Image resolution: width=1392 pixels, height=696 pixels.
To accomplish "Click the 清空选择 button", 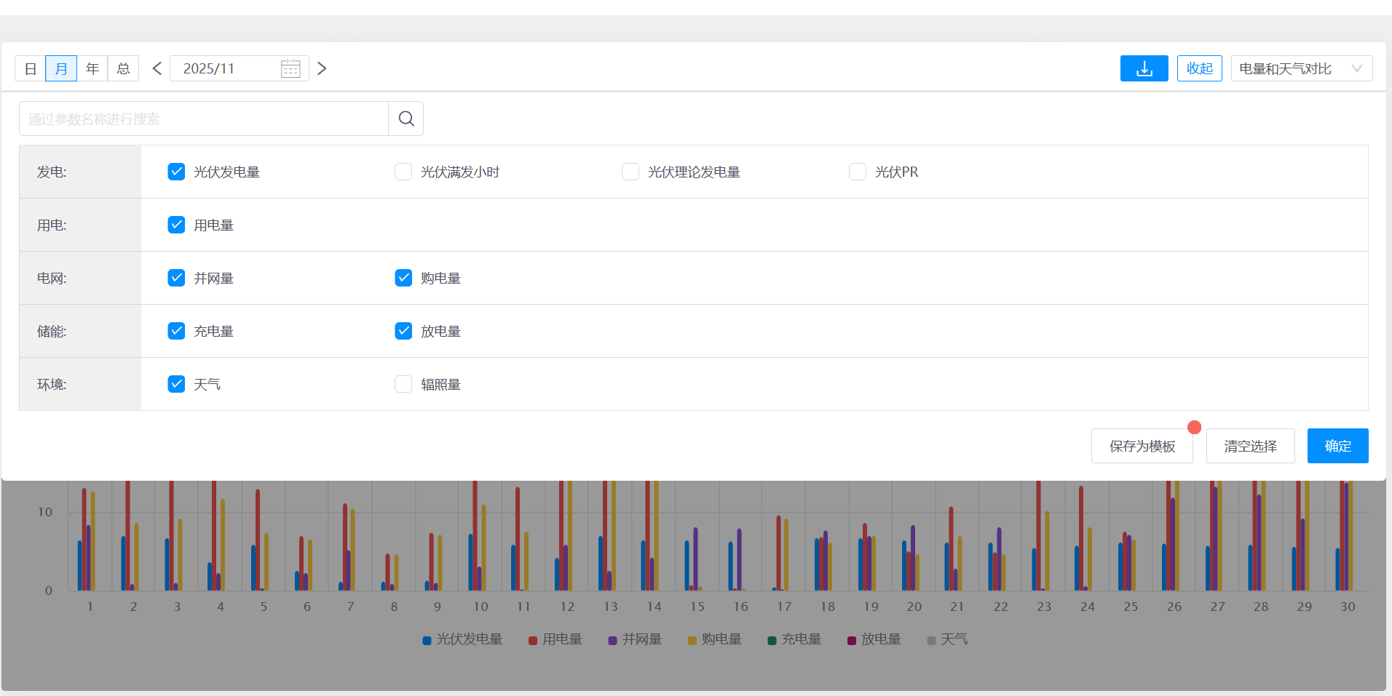I will pyautogui.click(x=1250, y=446).
